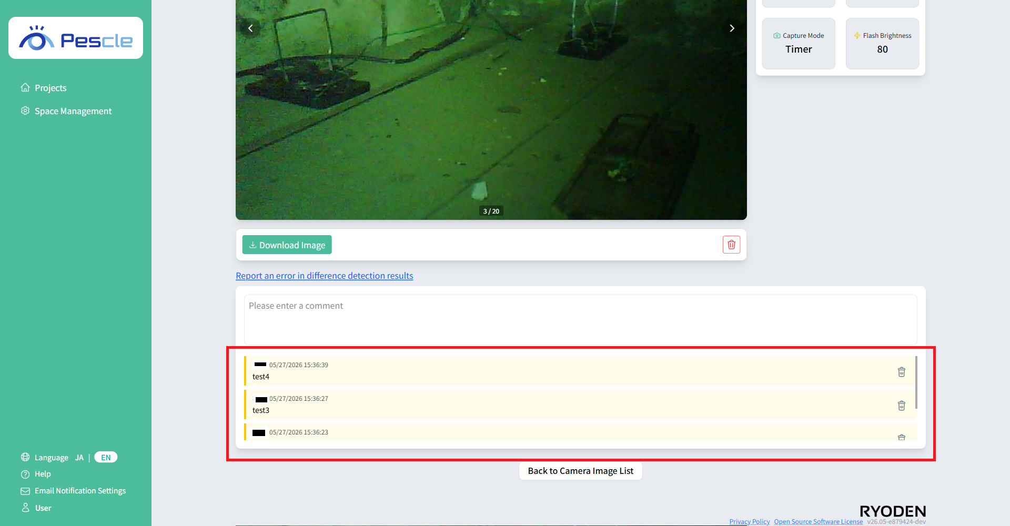Click version text v26.05-e879424-dev

click(x=896, y=522)
